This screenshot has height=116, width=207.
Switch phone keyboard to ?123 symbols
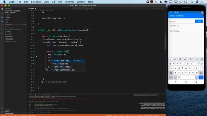tap(171, 77)
